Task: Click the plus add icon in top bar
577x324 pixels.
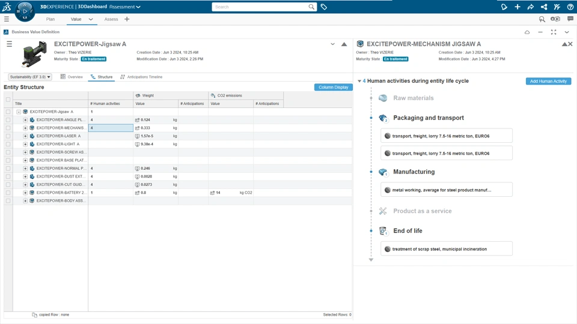Action: (x=517, y=7)
